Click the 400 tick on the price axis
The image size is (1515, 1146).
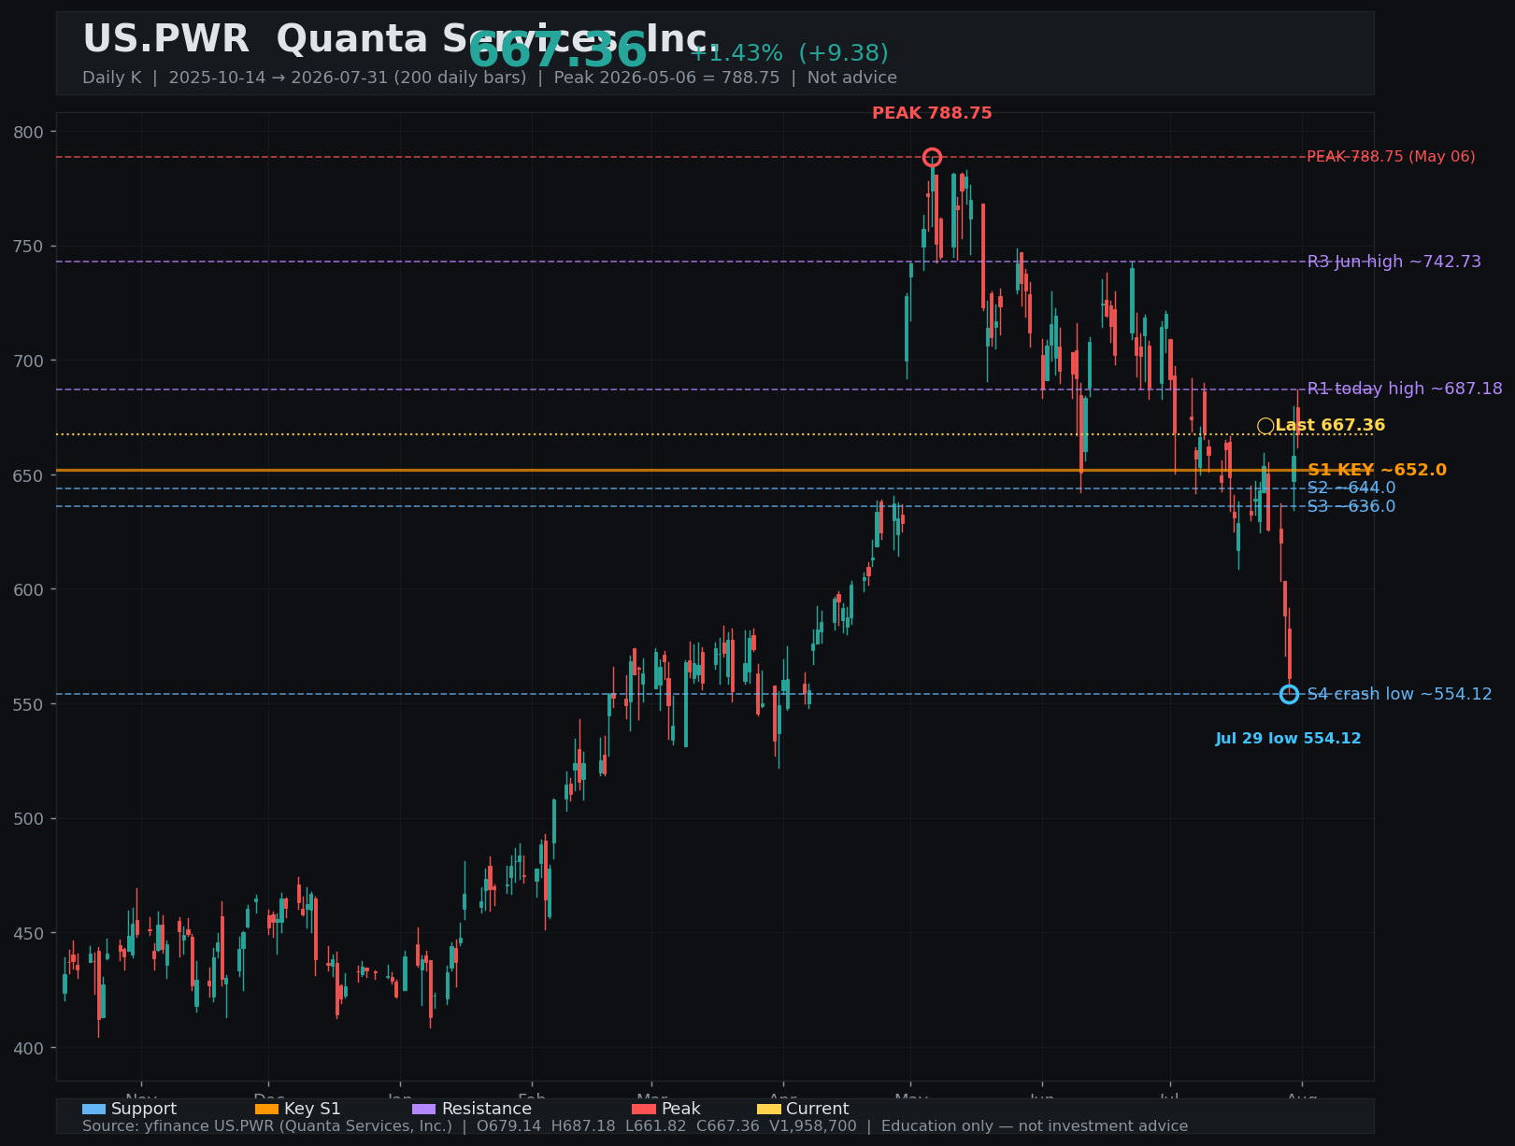coord(29,1048)
